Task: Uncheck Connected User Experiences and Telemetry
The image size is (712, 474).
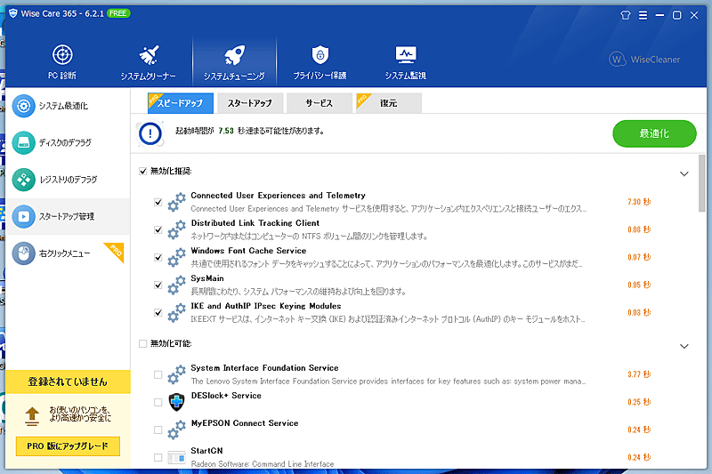Action: [x=158, y=202]
